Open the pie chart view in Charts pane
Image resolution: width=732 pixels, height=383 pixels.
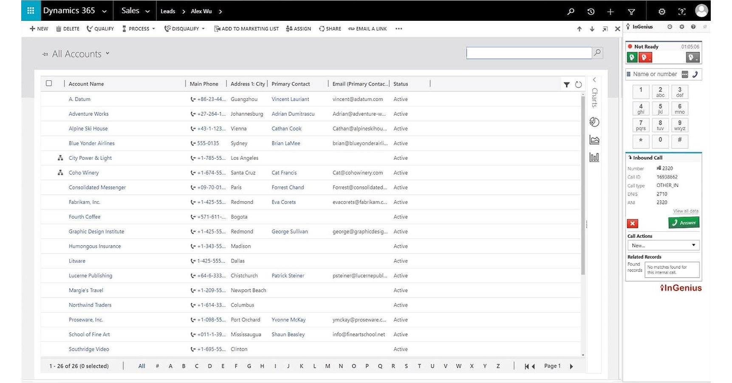coord(594,122)
